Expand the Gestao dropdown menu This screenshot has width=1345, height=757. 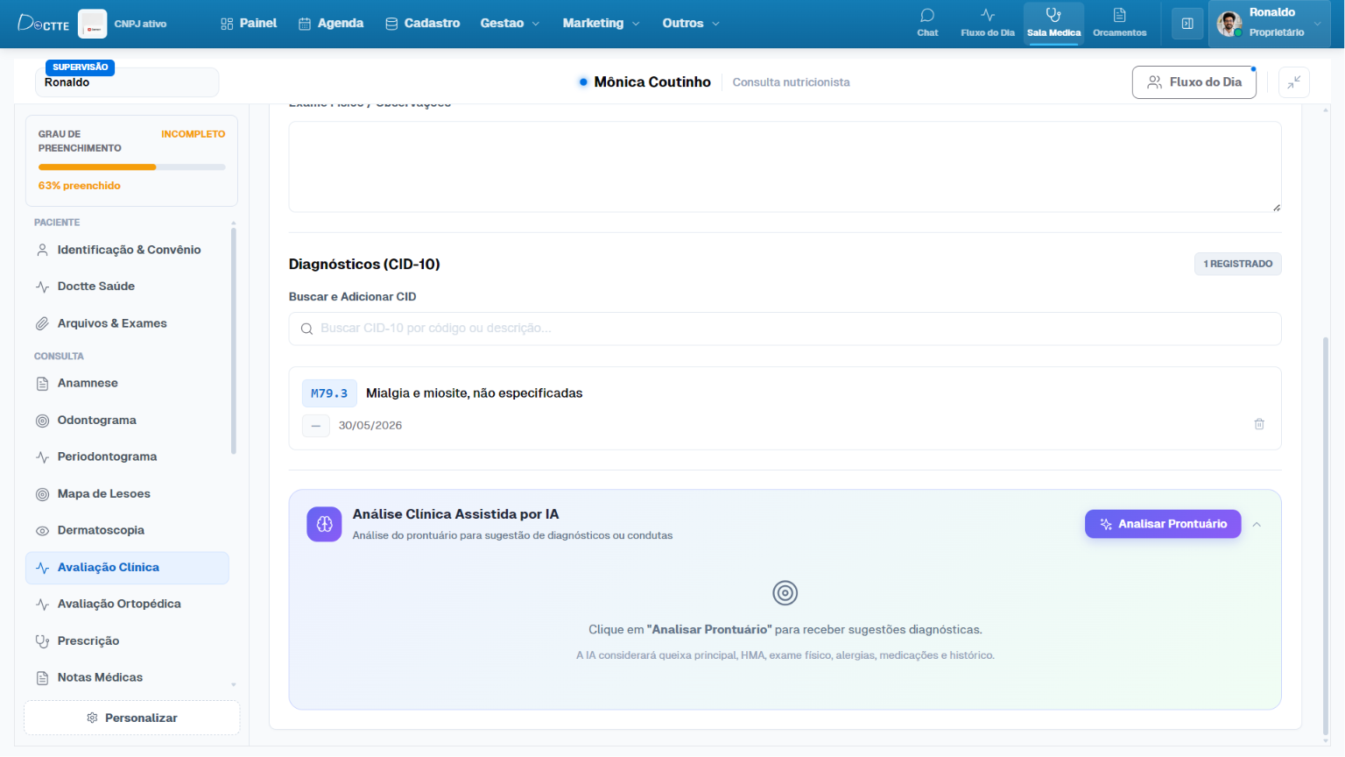pyautogui.click(x=510, y=24)
